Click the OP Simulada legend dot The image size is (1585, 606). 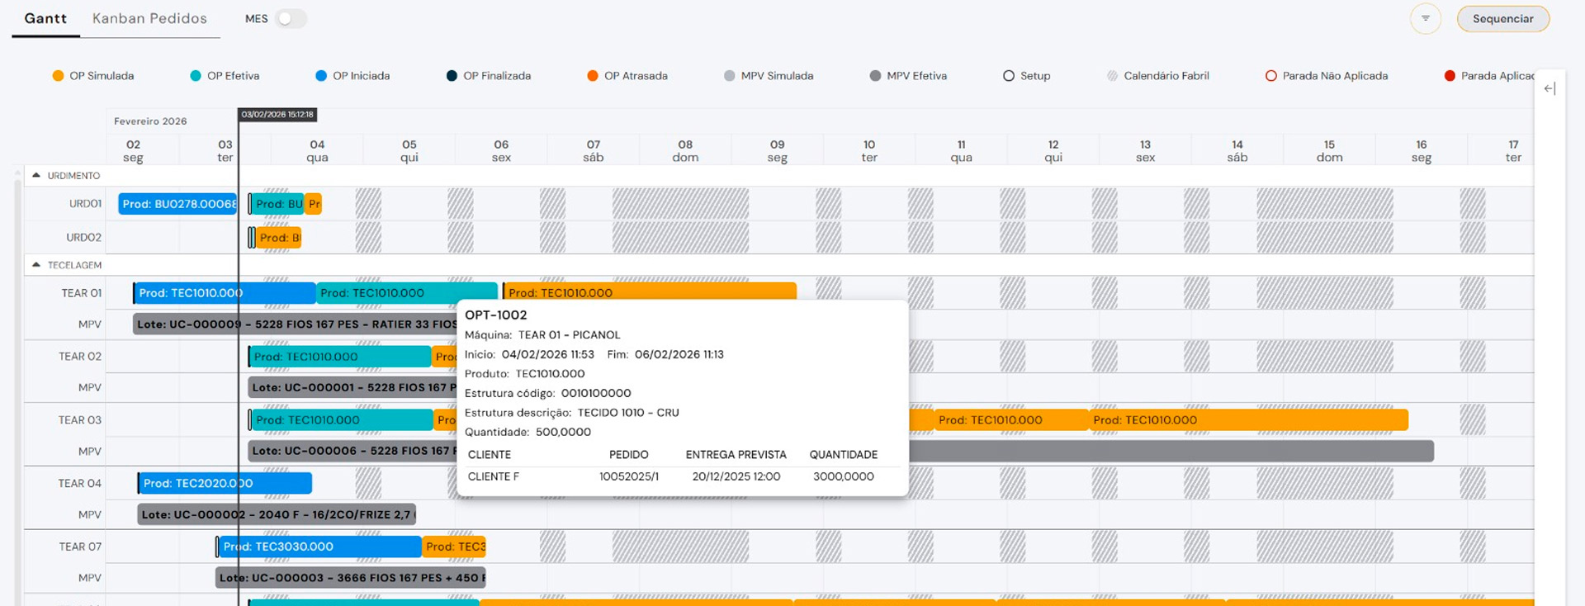(58, 76)
